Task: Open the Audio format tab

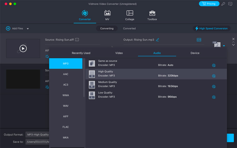Action: [157, 53]
